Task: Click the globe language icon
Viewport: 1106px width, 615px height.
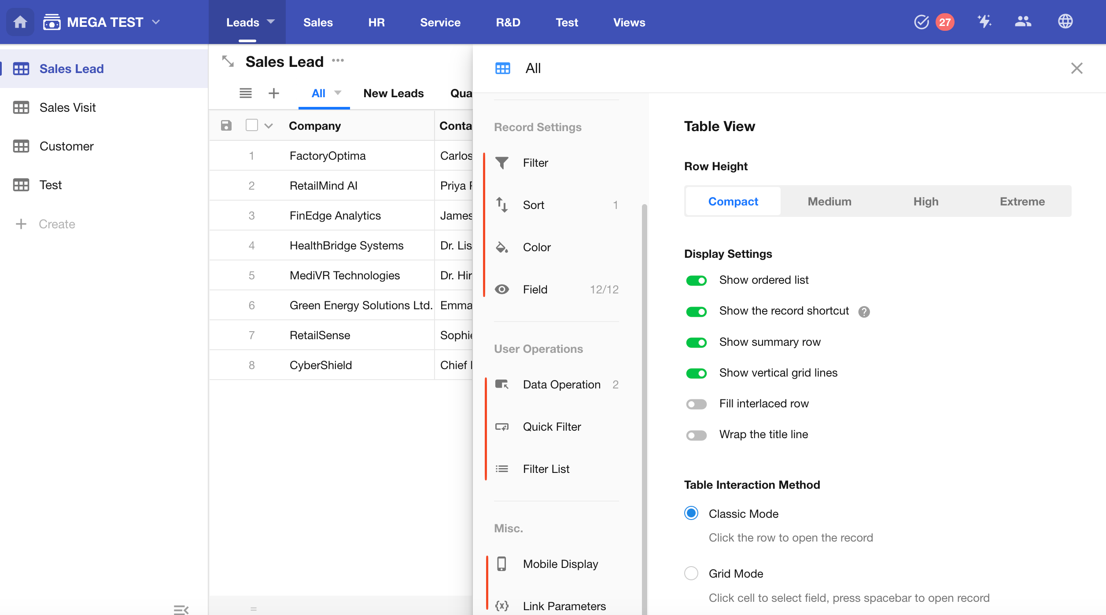Action: pyautogui.click(x=1065, y=21)
